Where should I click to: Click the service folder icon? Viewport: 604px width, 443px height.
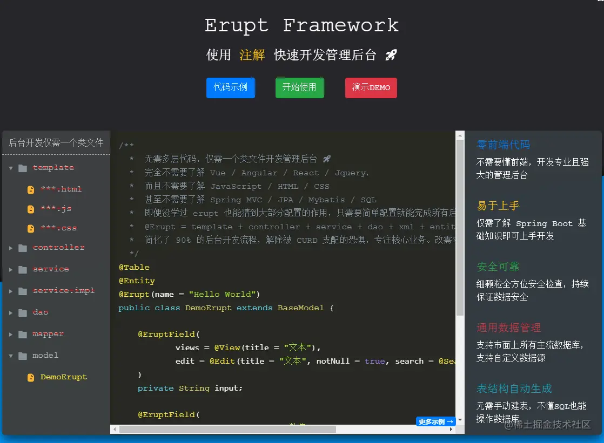point(23,269)
